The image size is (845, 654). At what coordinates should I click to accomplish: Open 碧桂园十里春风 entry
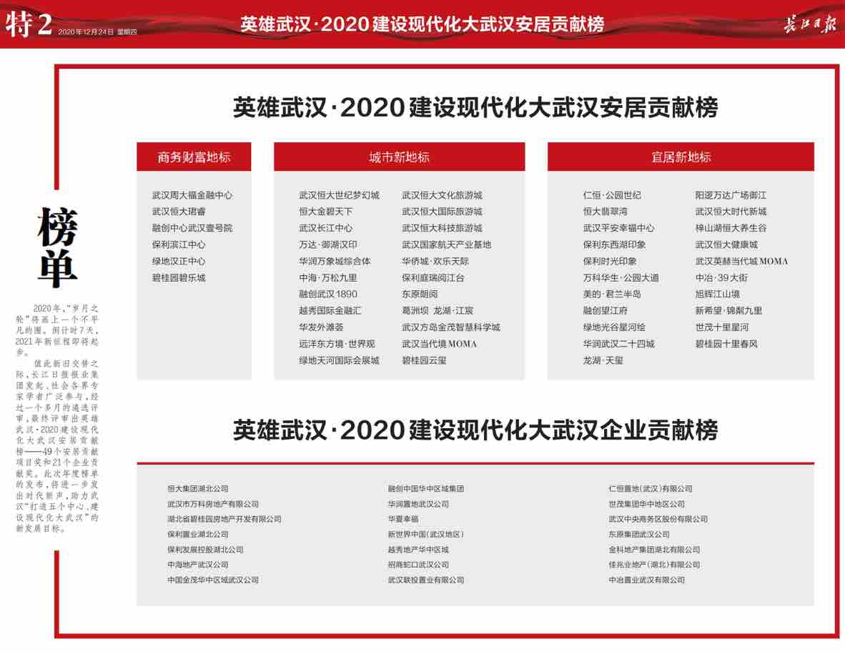tap(726, 344)
